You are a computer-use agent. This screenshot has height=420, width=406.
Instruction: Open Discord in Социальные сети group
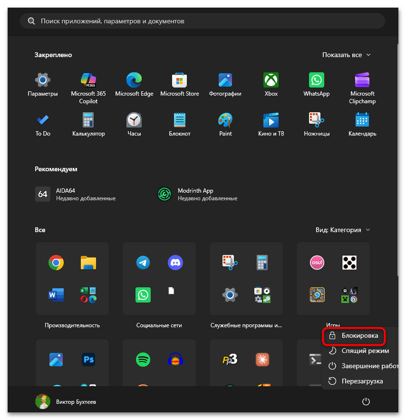click(175, 263)
